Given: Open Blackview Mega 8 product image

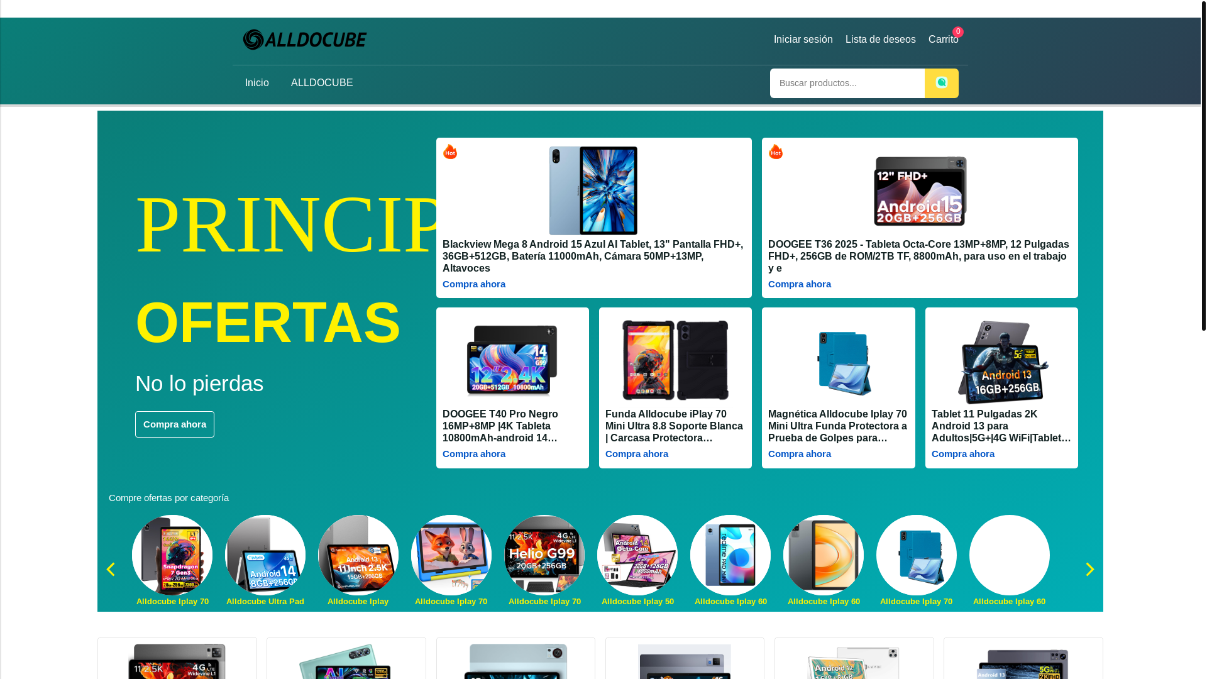Looking at the screenshot, I should point(593,190).
